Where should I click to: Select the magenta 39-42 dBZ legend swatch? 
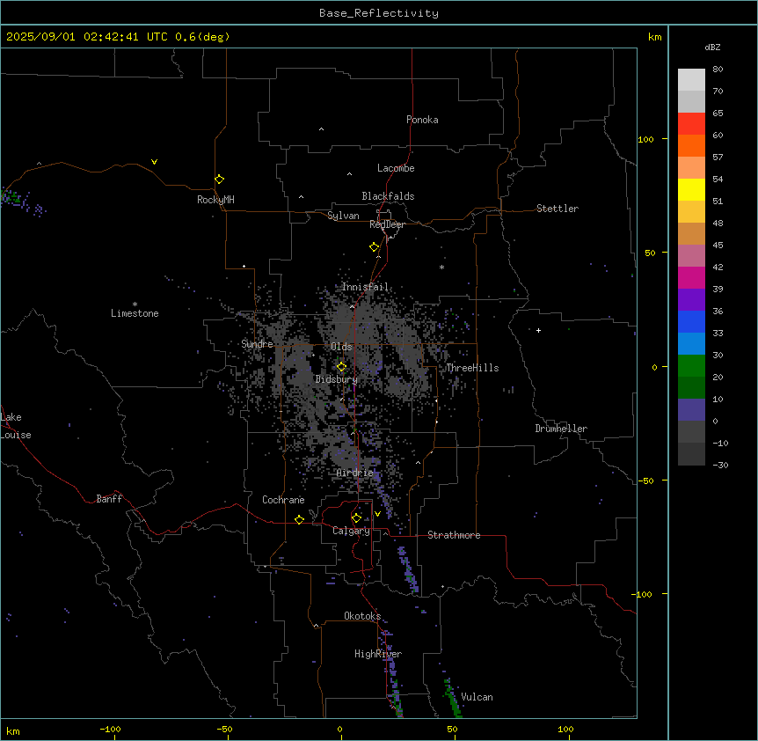coord(691,277)
